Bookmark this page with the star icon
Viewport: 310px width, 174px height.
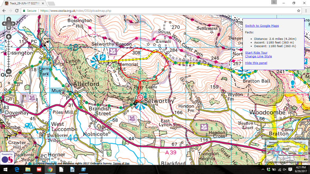pos(299,11)
